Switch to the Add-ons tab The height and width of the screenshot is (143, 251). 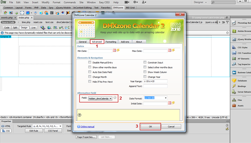click(x=125, y=42)
